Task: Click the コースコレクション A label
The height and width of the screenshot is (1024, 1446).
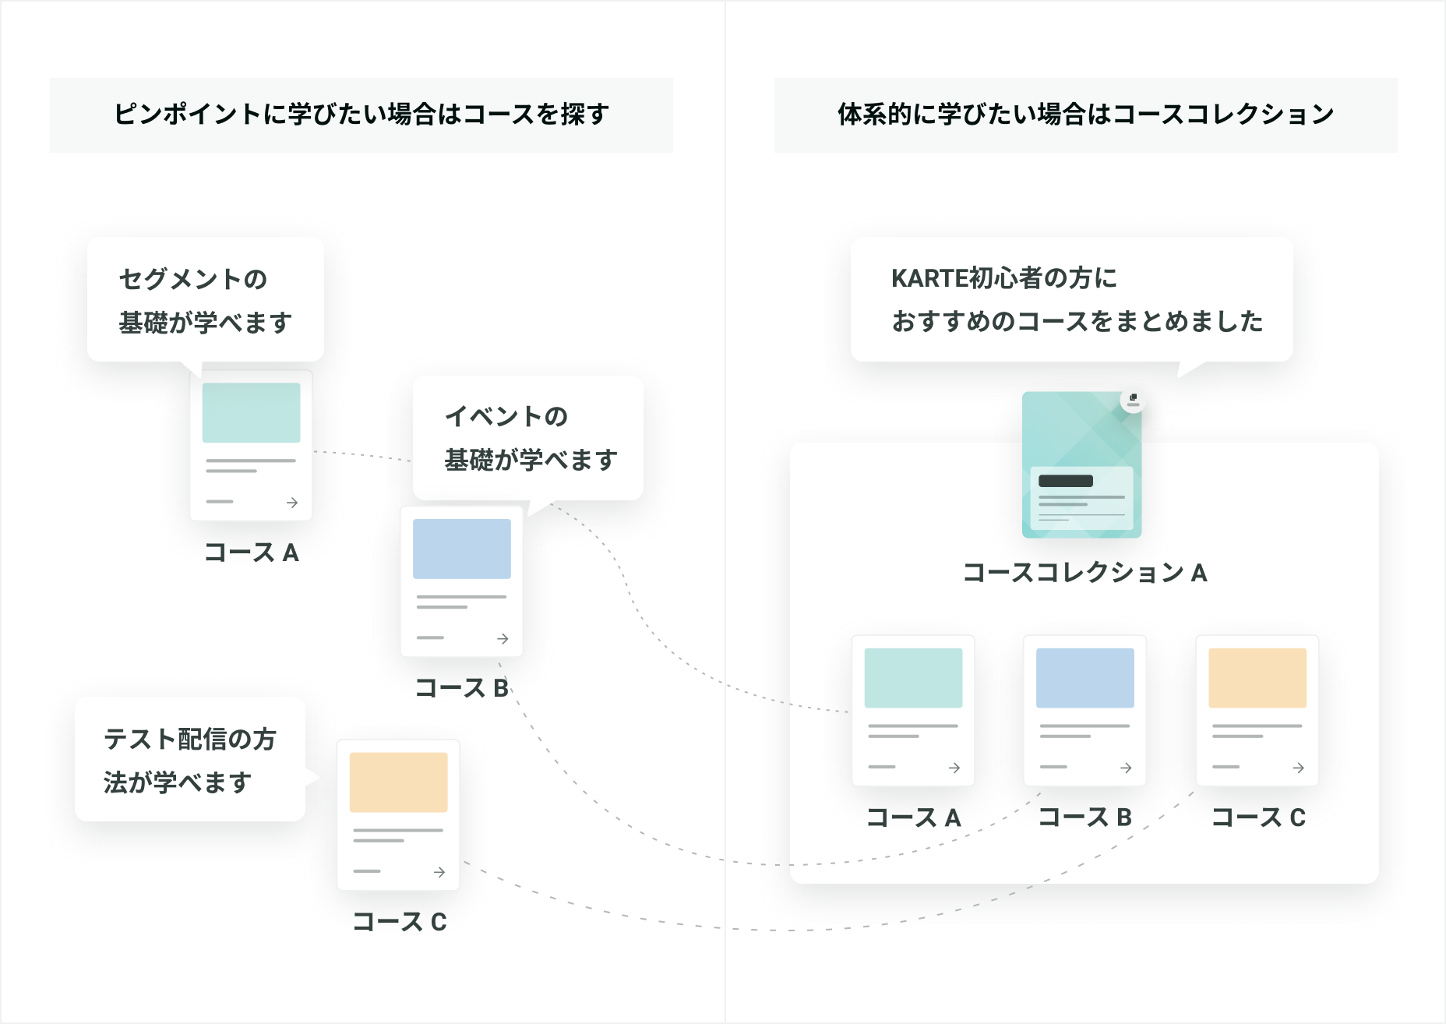Action: pos(1084,573)
